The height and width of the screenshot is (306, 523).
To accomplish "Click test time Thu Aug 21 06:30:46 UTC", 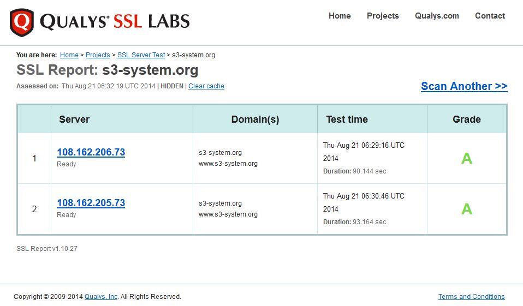I will [x=364, y=196].
